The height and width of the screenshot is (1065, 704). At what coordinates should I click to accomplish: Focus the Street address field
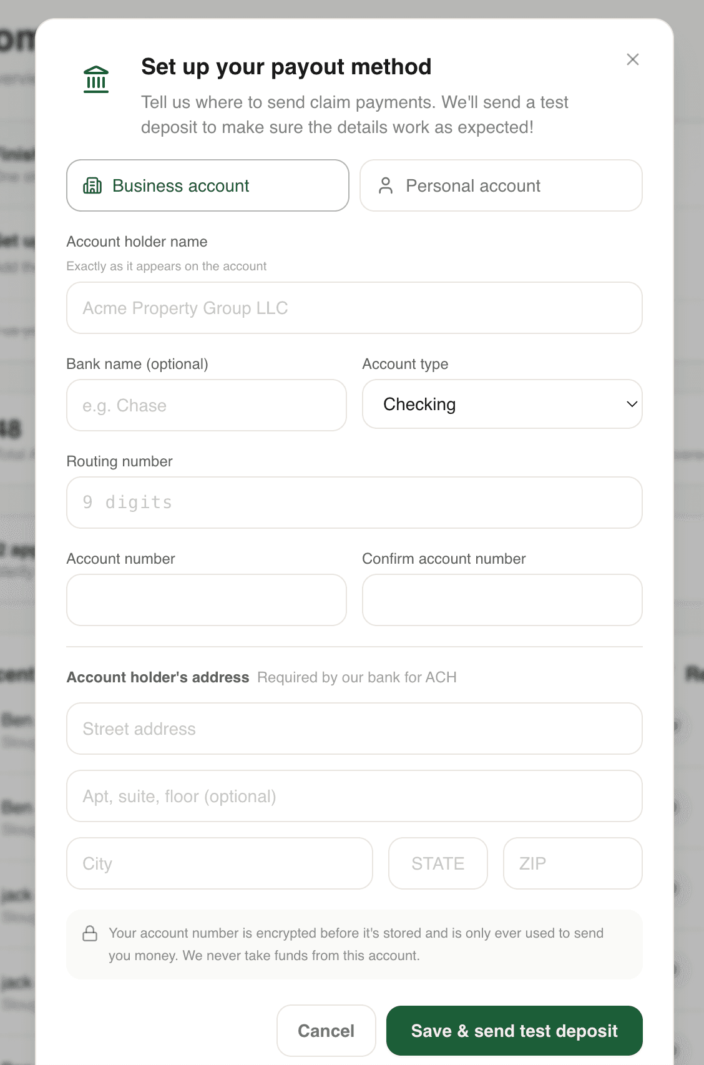pyautogui.click(x=354, y=729)
